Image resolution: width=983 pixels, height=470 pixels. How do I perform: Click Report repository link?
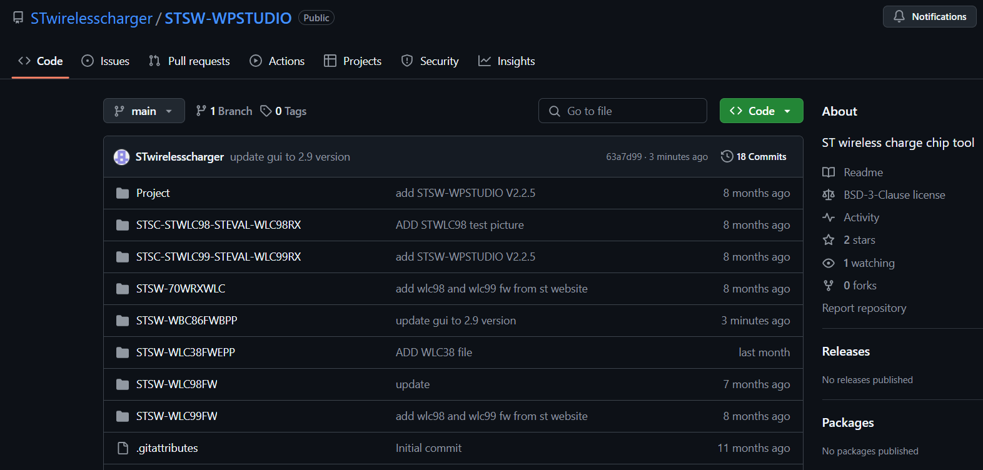click(864, 308)
